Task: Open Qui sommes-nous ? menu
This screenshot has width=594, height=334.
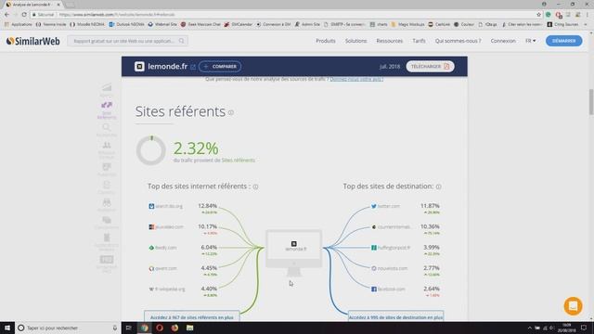Action: point(458,41)
